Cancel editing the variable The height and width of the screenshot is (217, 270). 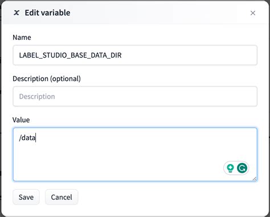click(x=62, y=197)
